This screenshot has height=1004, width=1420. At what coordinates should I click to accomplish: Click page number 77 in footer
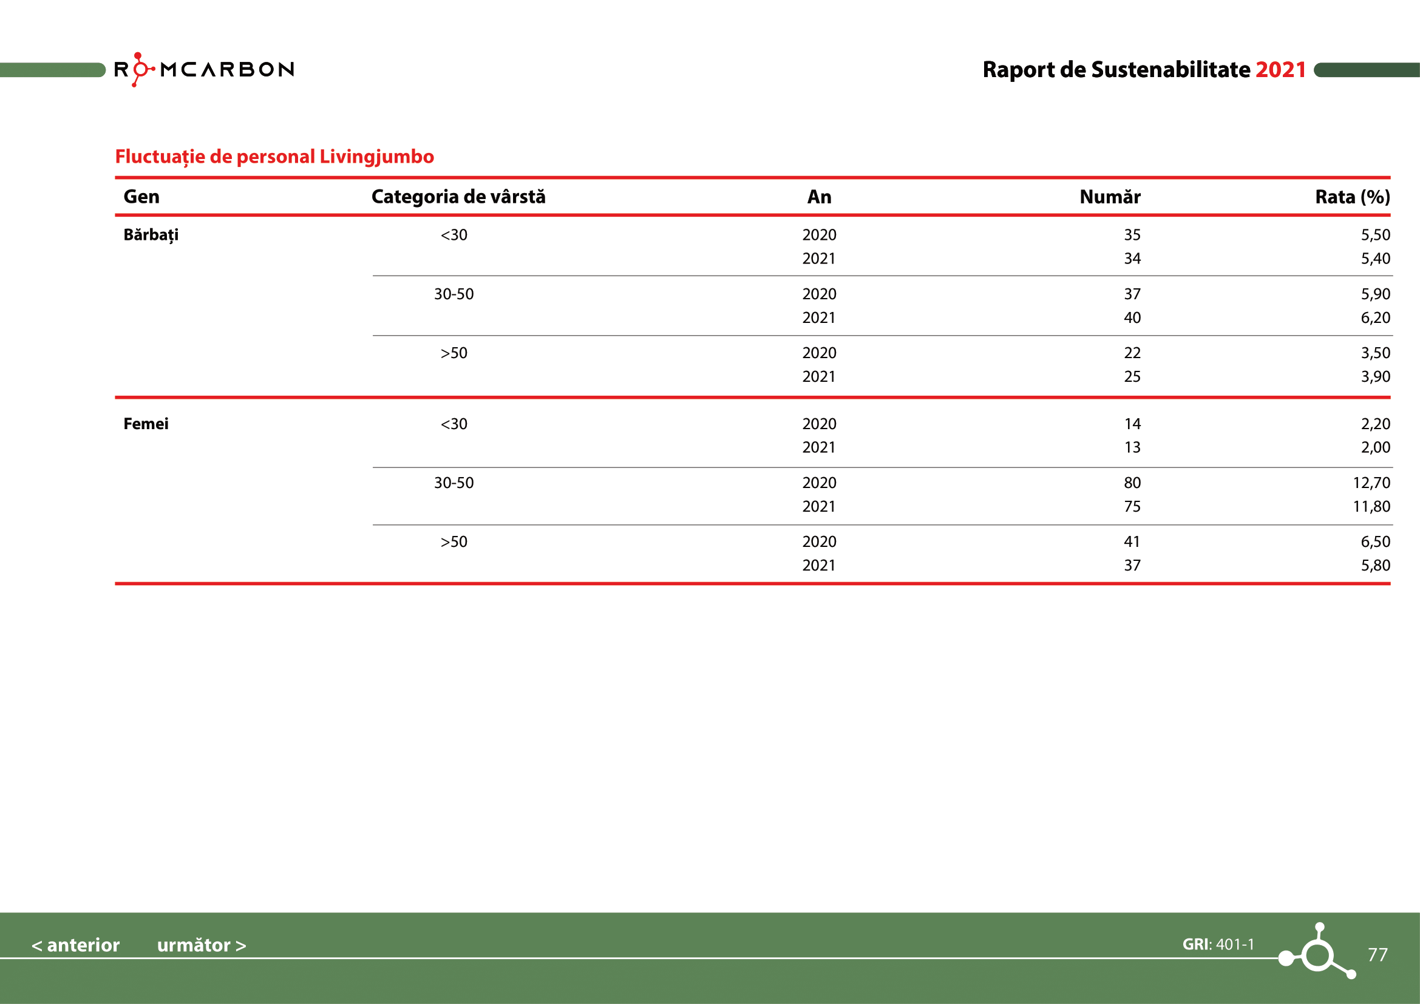click(1378, 955)
